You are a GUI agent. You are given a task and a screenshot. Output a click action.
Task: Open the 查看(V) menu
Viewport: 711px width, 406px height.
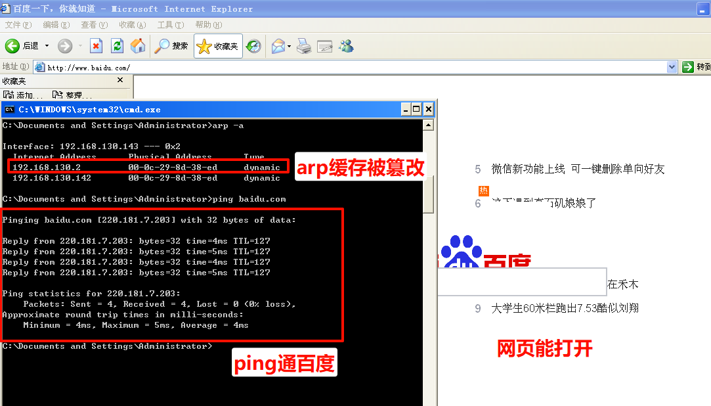point(95,25)
